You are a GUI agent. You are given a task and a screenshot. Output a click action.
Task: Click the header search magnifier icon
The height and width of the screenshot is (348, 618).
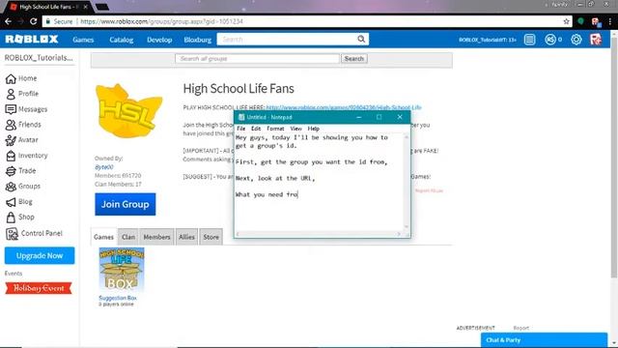[x=361, y=39]
